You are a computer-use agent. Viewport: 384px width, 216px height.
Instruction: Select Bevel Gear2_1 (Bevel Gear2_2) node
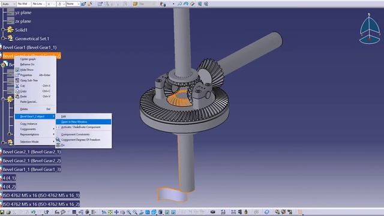click(x=32, y=161)
